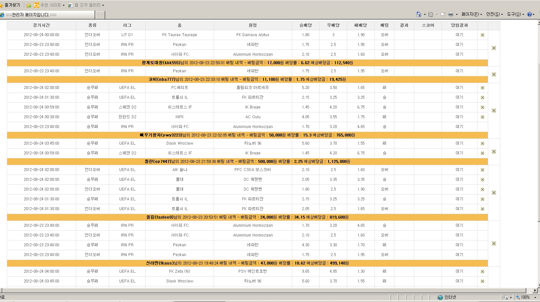
Task: Delete the whole 광개토대왕(kkk555) bet slip
Action: (x=494, y=48)
